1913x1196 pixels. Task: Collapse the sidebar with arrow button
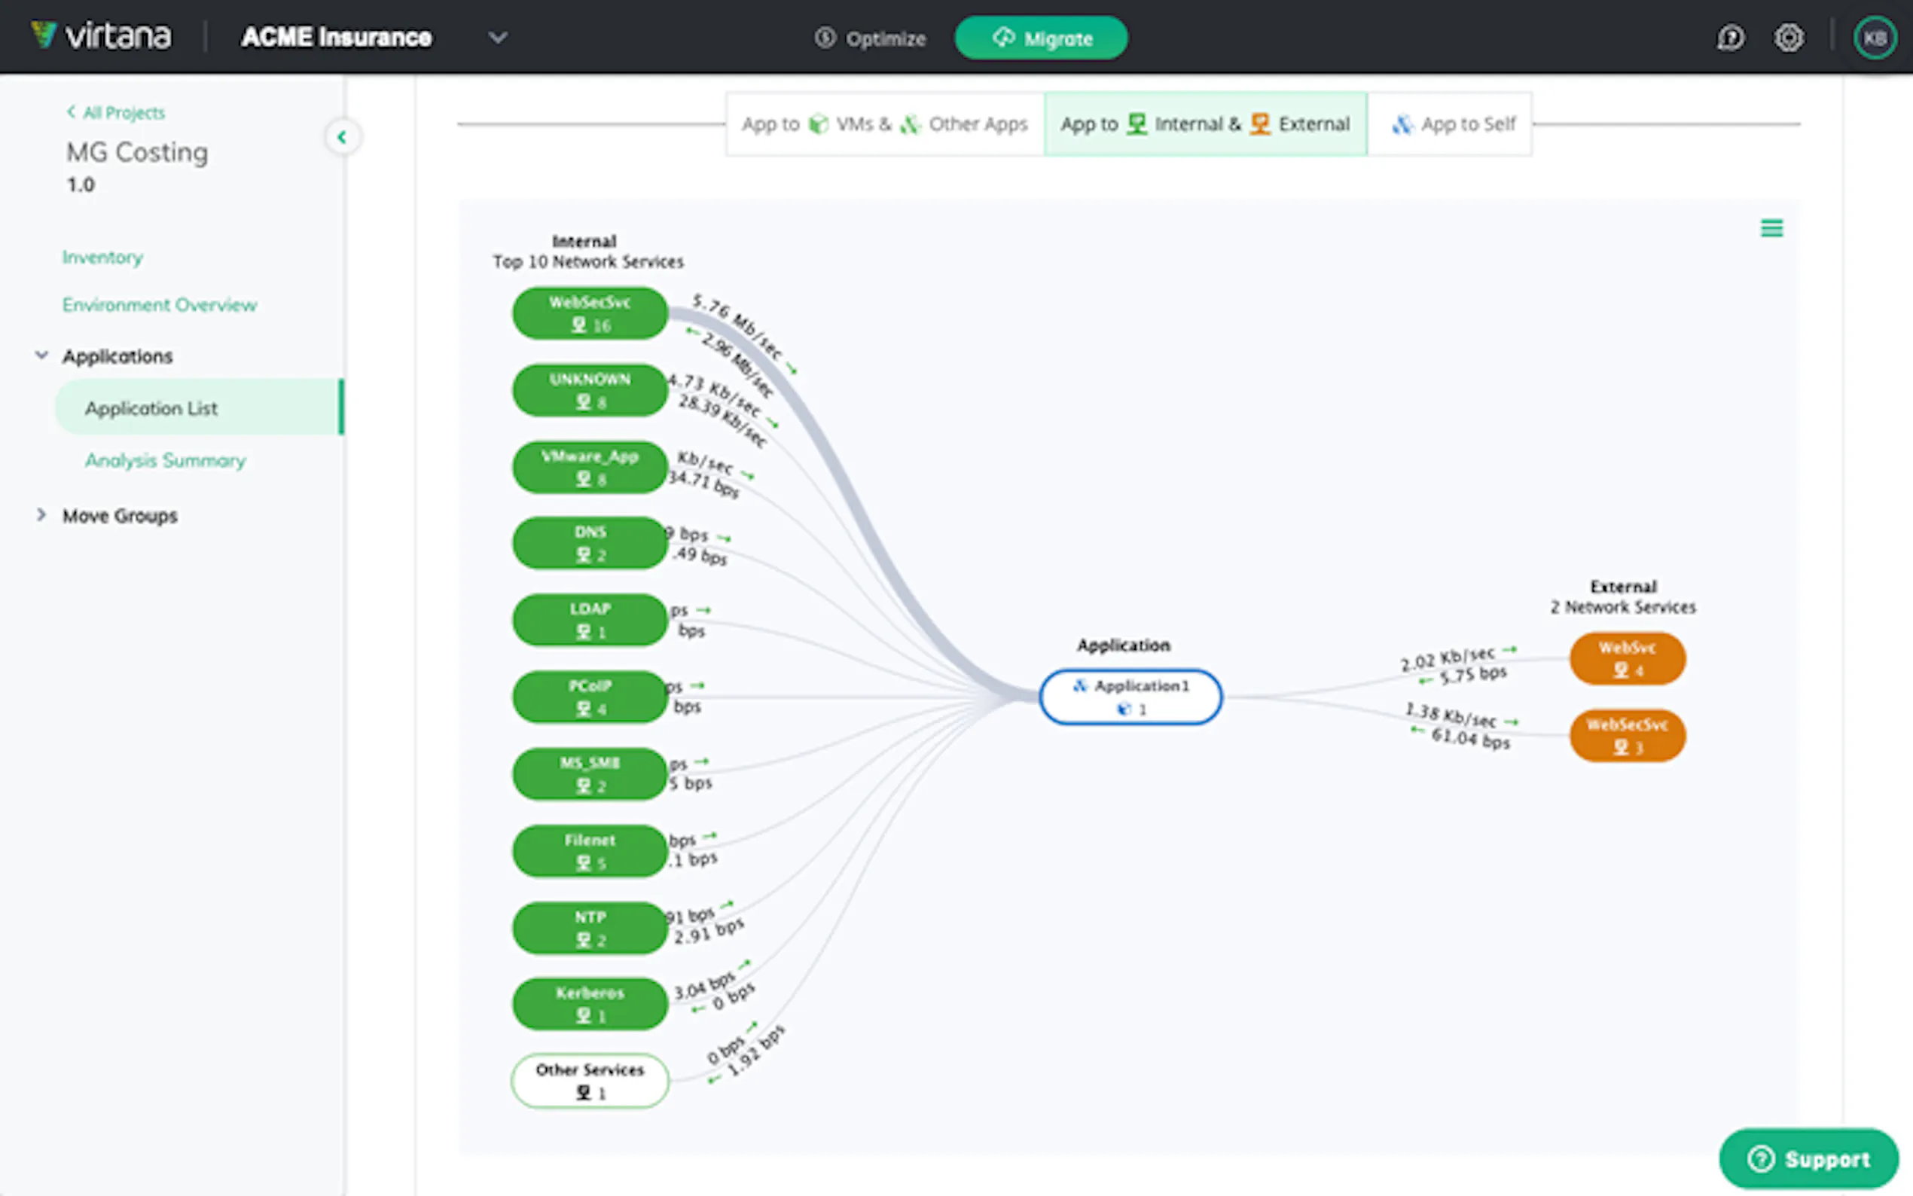(x=342, y=137)
